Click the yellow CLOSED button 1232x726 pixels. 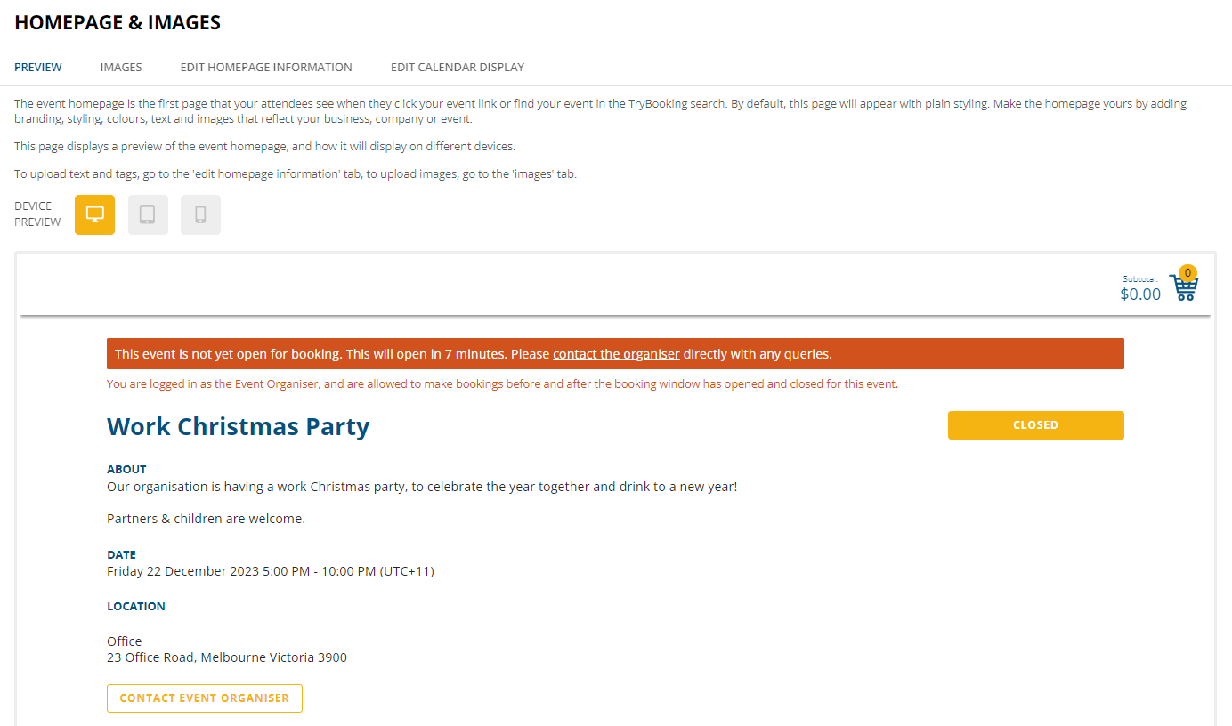pyautogui.click(x=1036, y=425)
